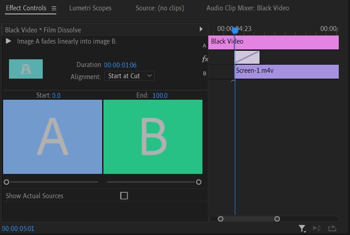Image resolution: width=350 pixels, height=235 pixels.
Task: Enable Show Actual Sources checkbox
Action: [x=124, y=195]
